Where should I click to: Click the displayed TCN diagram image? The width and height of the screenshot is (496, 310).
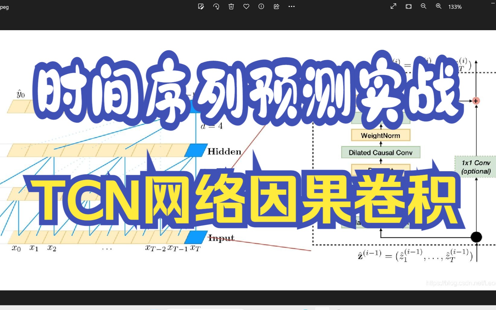coord(248,160)
